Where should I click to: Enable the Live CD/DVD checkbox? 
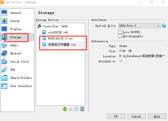(x=120, y=32)
